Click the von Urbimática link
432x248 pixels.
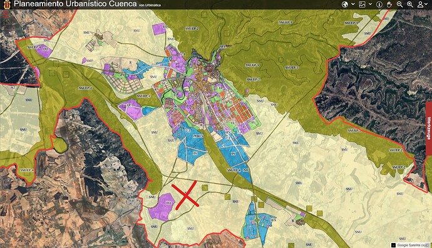click(x=150, y=5)
